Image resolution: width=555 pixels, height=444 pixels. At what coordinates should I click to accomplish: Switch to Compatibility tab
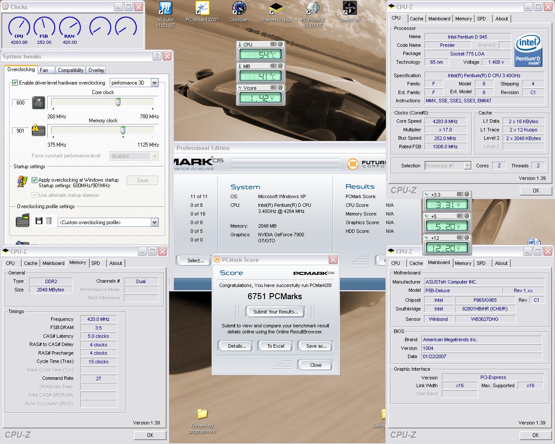click(71, 70)
